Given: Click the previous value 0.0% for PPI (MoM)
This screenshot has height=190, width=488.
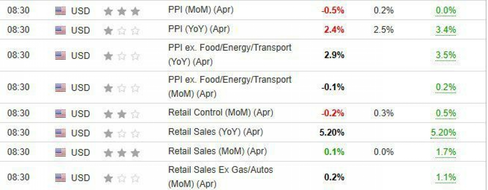Looking at the screenshot, I should (446, 11).
